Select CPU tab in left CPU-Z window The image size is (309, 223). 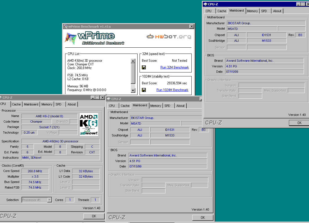coord(3,104)
